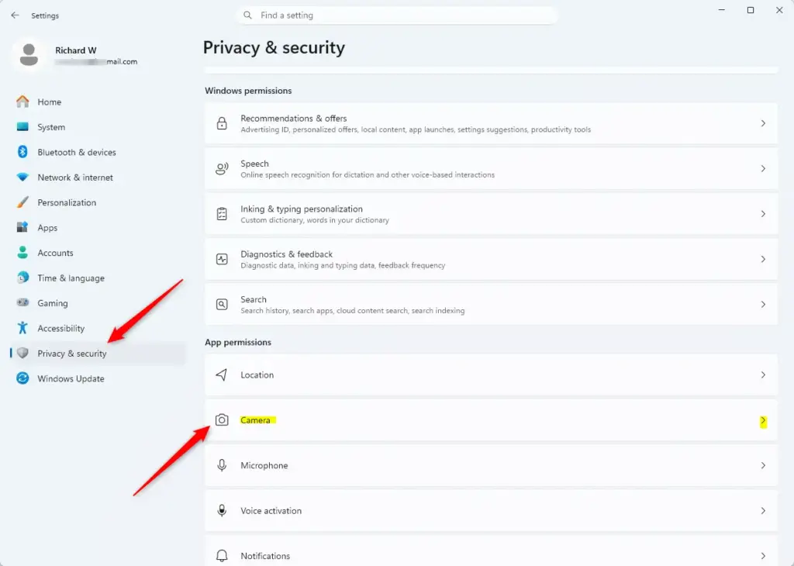Open the Search permissions chevron arrow
The width and height of the screenshot is (794, 566).
point(763,304)
